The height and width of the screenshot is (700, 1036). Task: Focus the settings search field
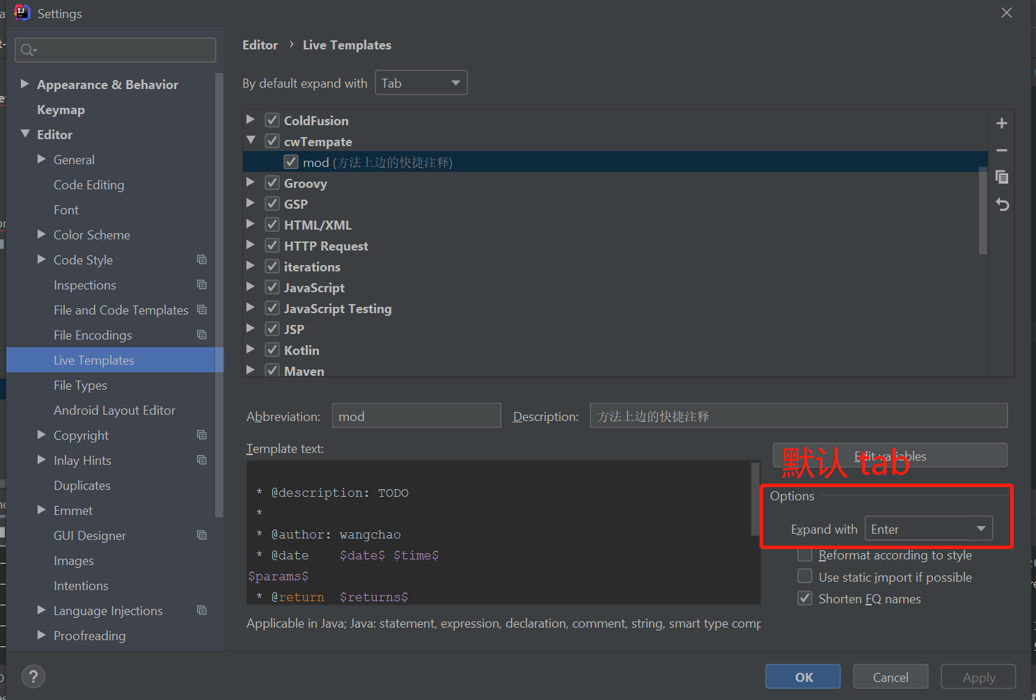115,50
